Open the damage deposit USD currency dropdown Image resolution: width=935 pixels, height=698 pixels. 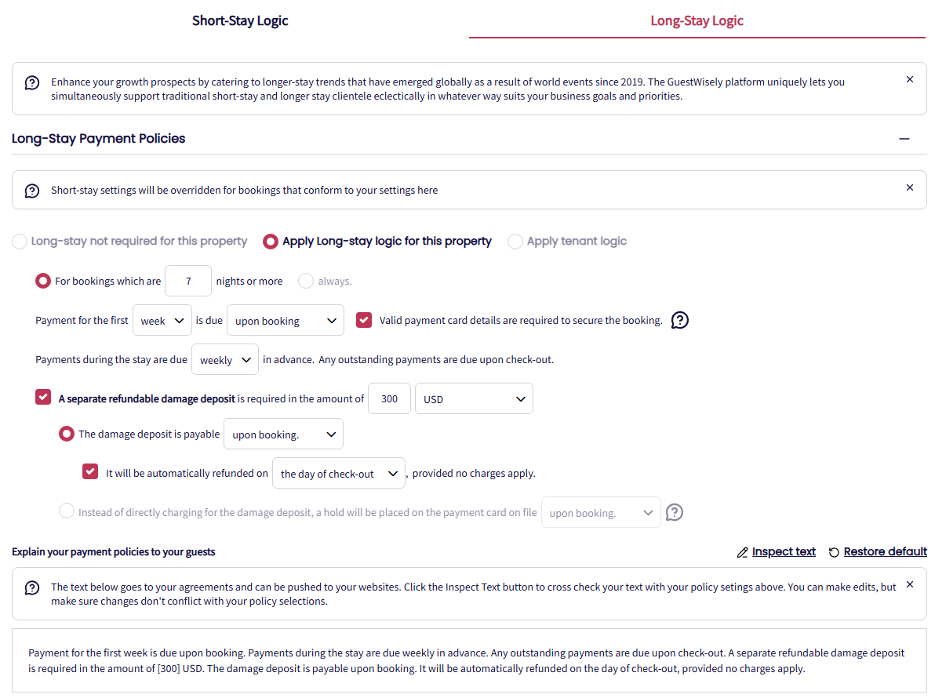coord(474,398)
